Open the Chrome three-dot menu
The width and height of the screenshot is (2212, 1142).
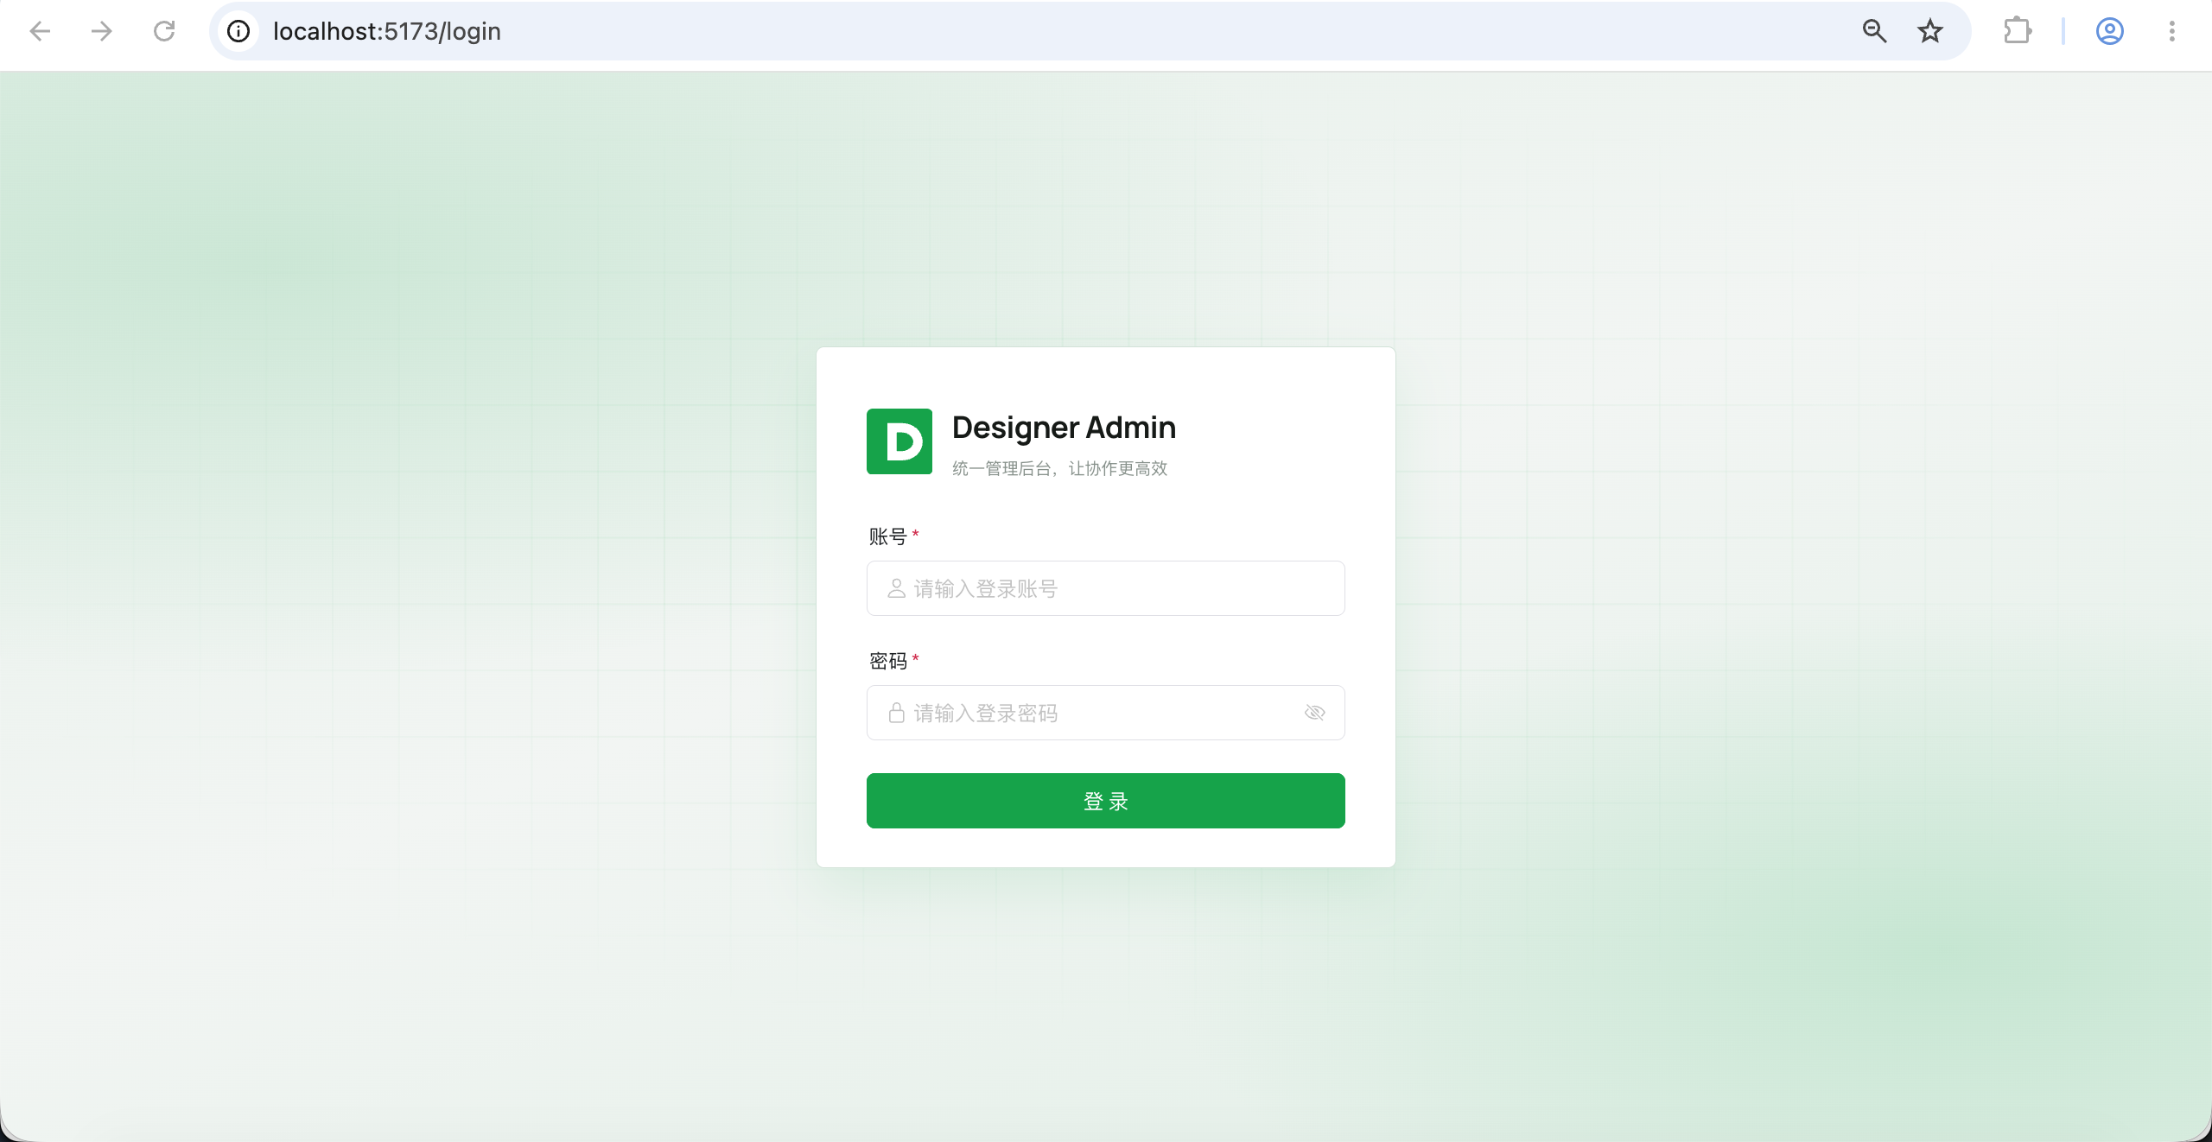[2172, 31]
